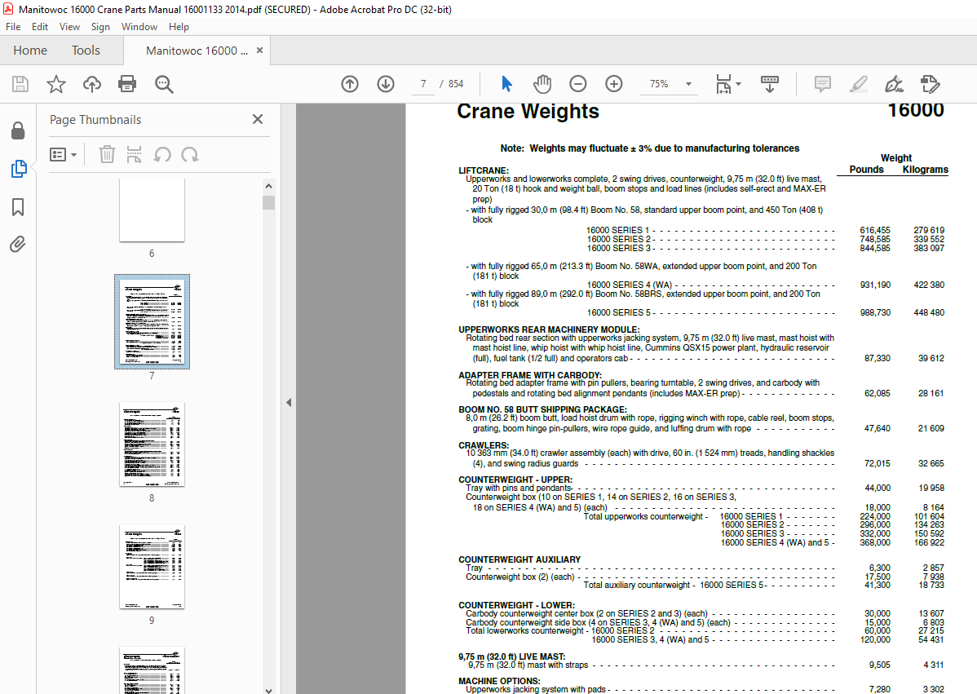Zoom in with plus button
This screenshot has width=977, height=694.
[614, 83]
